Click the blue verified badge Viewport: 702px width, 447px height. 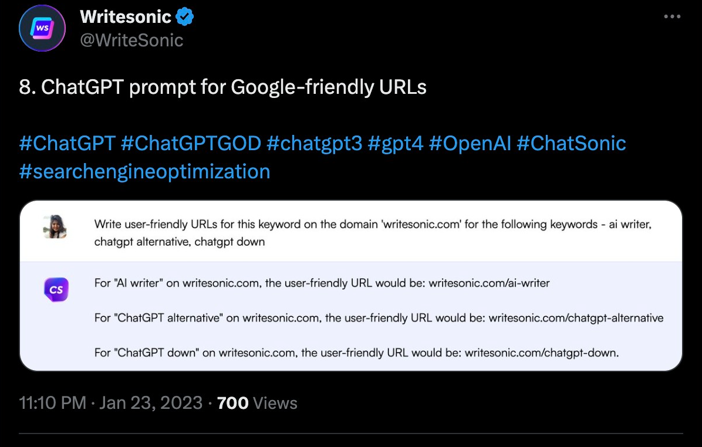coord(185,17)
